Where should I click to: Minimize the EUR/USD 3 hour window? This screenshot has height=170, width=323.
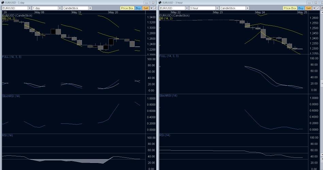tap(309, 3)
